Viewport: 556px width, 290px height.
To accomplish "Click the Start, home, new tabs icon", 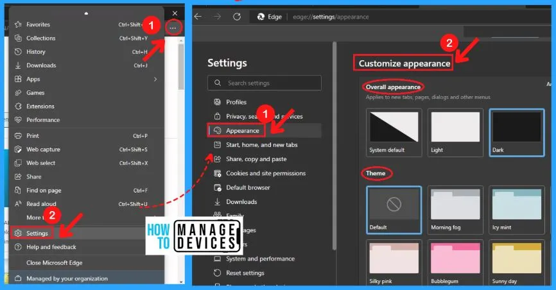I will click(x=218, y=144).
